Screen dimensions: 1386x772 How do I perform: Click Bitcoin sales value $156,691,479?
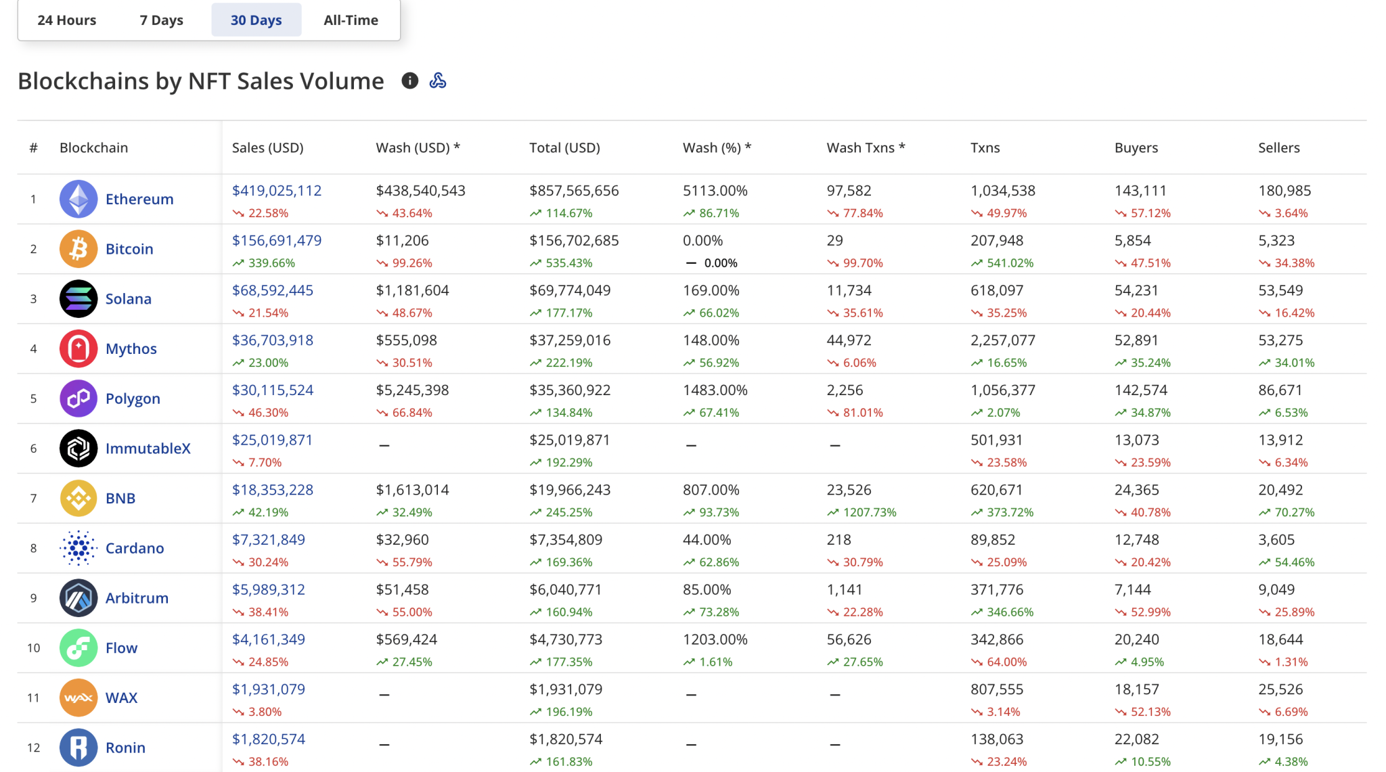point(277,240)
